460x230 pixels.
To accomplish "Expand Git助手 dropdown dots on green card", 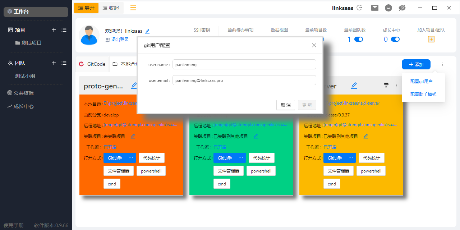I will (241, 158).
